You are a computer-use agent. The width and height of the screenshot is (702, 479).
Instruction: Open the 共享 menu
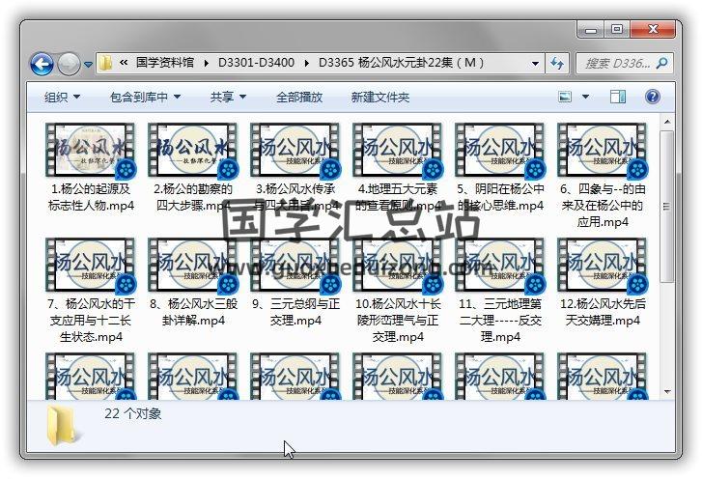228,98
